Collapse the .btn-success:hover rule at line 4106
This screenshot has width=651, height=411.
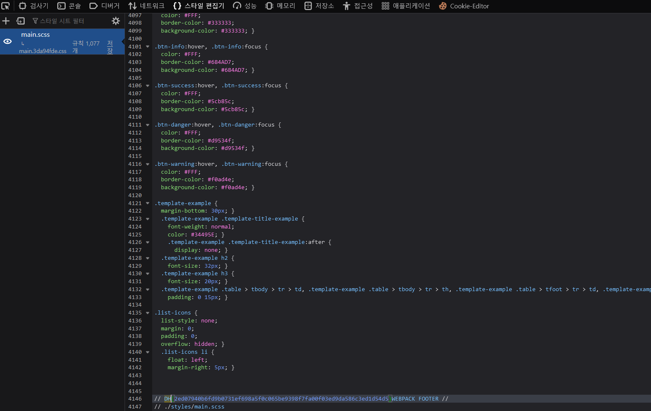pyautogui.click(x=148, y=86)
